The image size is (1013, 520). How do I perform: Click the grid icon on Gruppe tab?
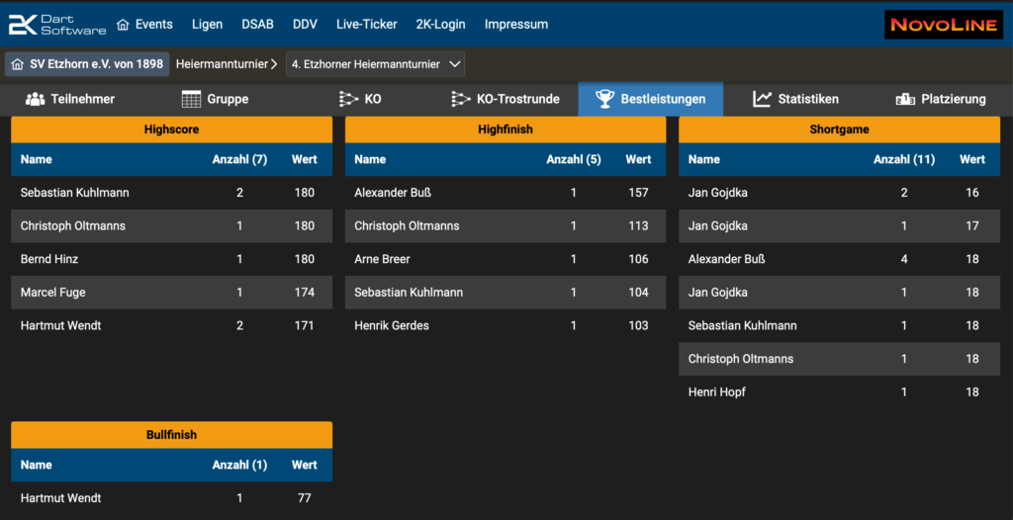[x=191, y=99]
